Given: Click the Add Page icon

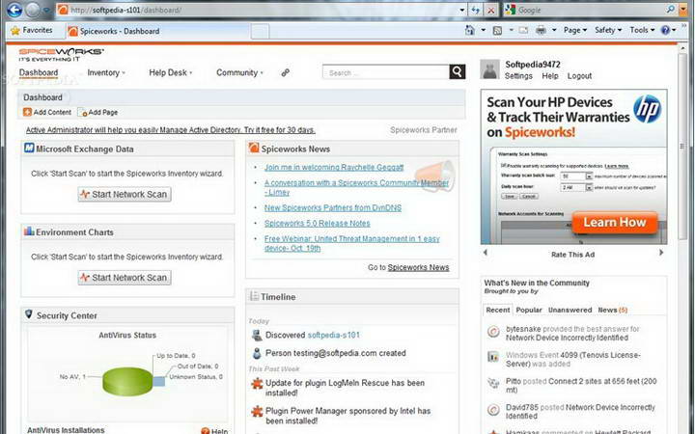Looking at the screenshot, I should click(x=82, y=112).
